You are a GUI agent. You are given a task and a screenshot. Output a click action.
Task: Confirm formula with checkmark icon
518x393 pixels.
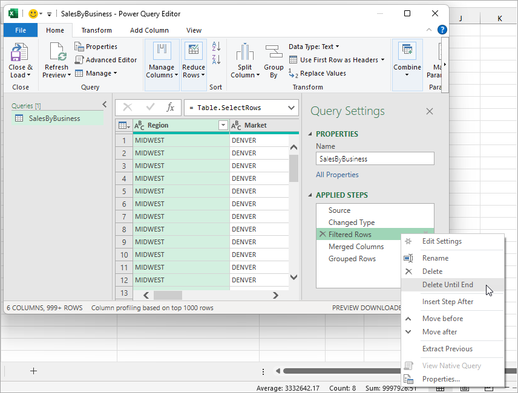tap(150, 107)
